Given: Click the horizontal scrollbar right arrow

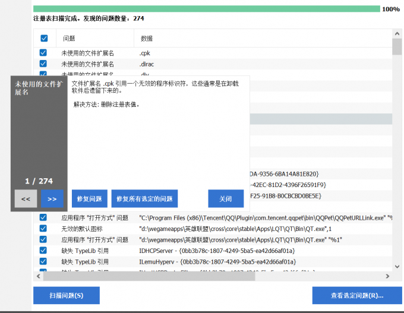Looking at the screenshot, I should pos(387,276).
